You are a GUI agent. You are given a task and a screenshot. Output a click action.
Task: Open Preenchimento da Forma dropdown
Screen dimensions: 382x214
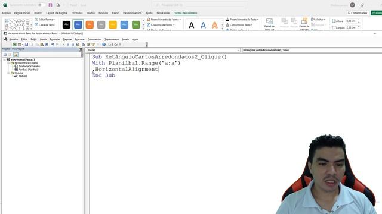pos(164,20)
